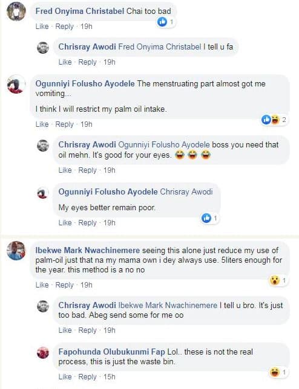This screenshot has height=389, width=299.
Task: Like Ibekwe Mark's palm-oil comment
Action: click(x=42, y=285)
